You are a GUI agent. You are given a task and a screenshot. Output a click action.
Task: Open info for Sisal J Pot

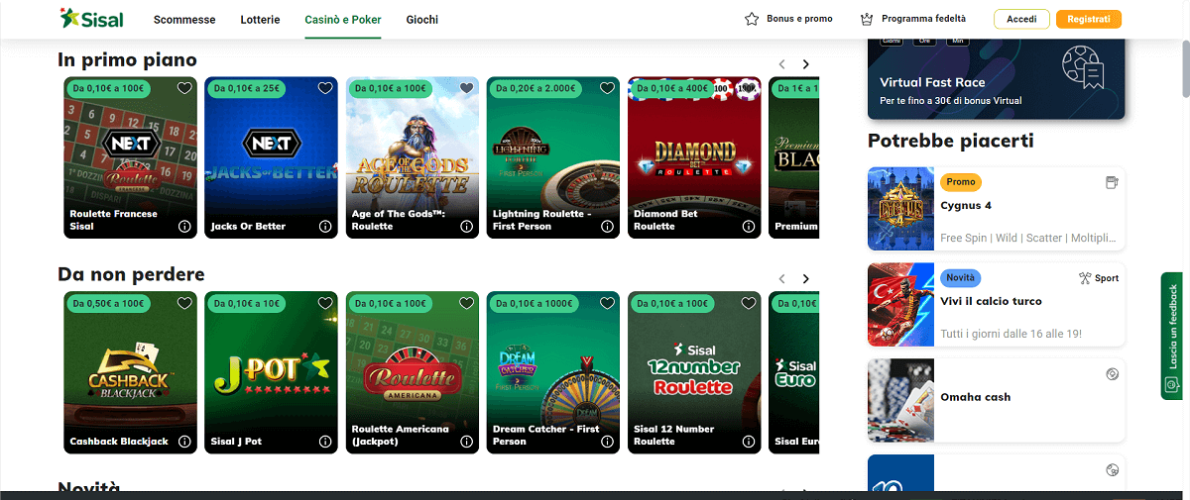325,441
